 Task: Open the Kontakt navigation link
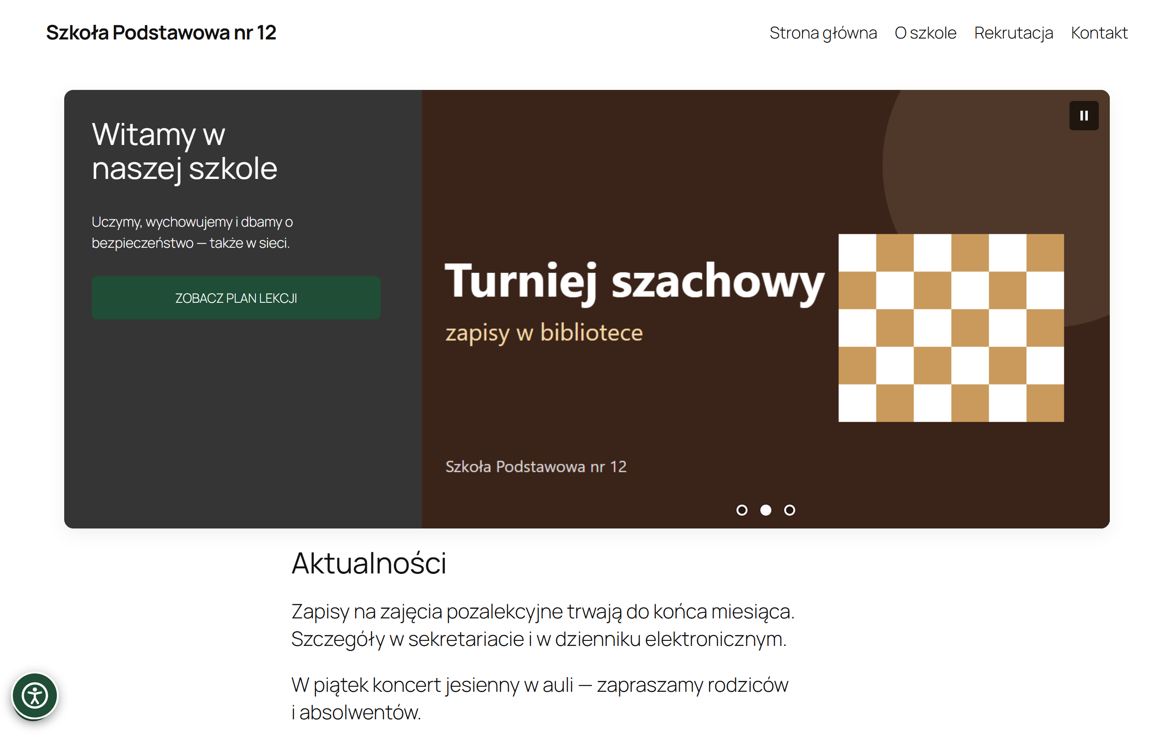point(1099,33)
